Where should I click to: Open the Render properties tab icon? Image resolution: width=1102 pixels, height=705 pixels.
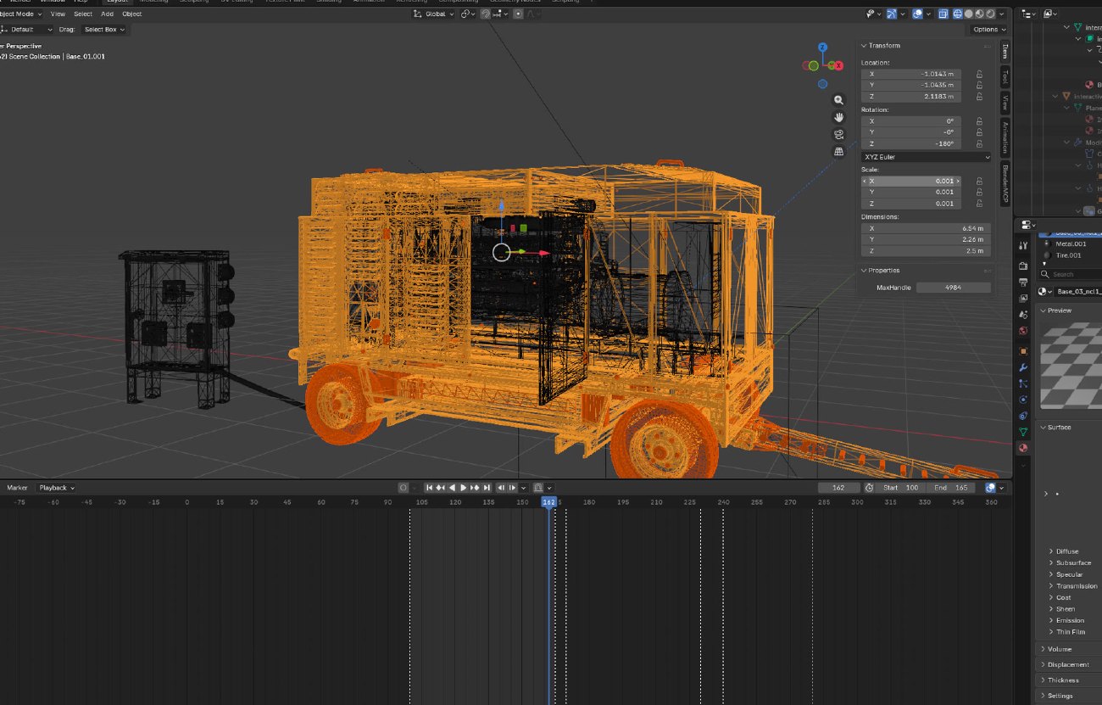coord(1023,266)
